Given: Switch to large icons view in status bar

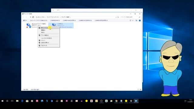Looking at the screenshot, I should click(141, 90).
